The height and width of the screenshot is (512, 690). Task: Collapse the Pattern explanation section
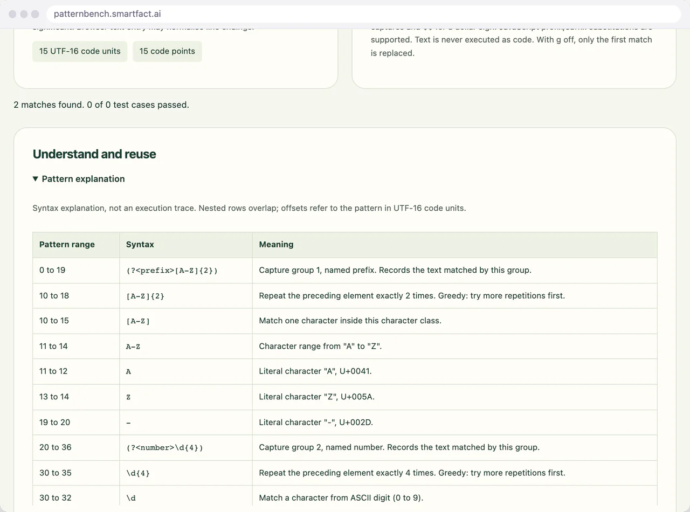coord(79,179)
